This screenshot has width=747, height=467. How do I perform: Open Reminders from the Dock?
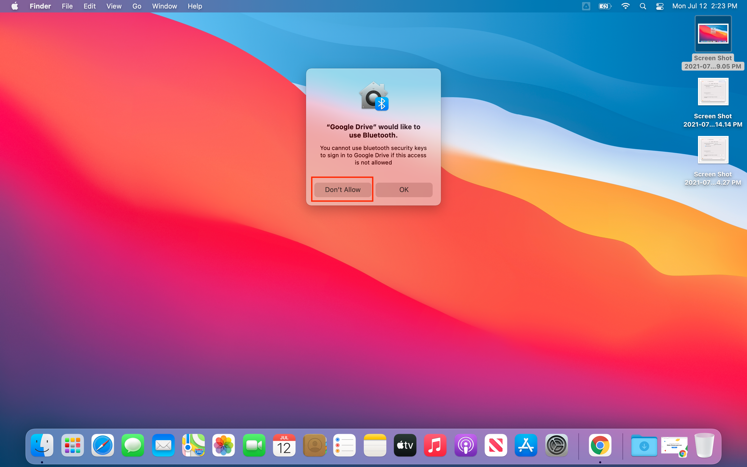tap(345, 445)
